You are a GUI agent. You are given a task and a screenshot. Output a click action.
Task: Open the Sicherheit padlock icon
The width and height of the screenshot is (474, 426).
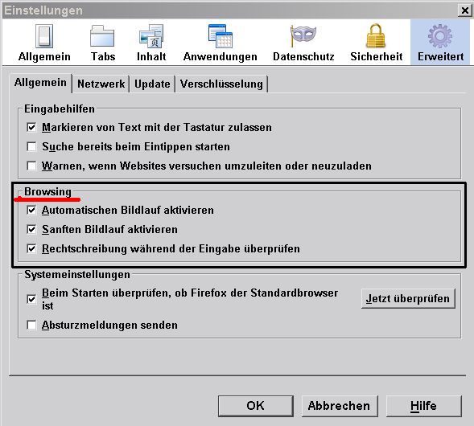[x=376, y=35]
